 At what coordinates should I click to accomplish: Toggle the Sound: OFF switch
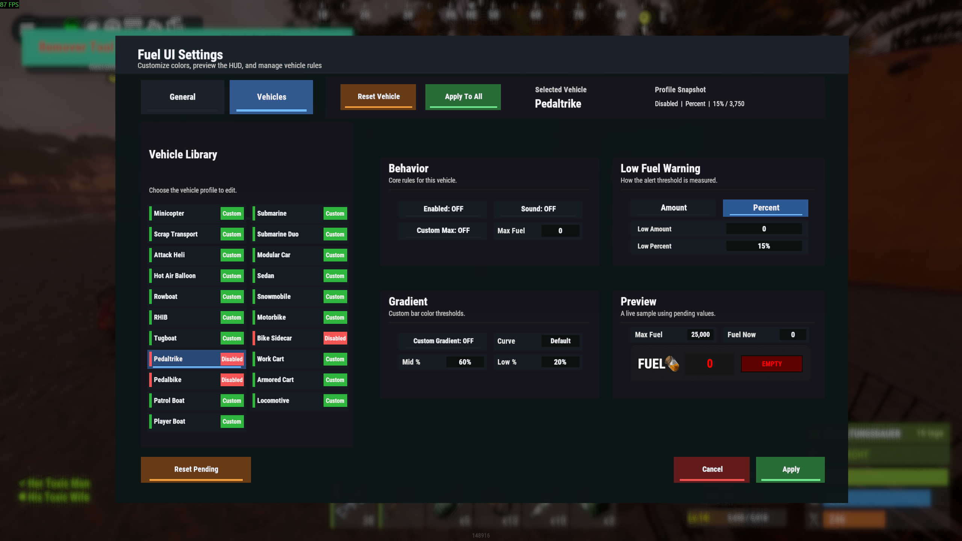point(538,209)
